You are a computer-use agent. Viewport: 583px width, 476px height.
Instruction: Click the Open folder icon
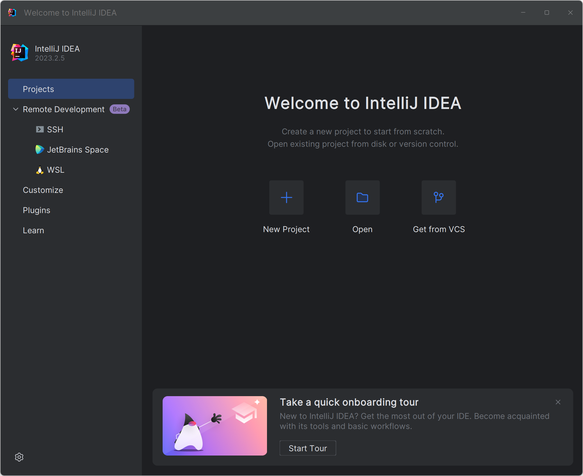(362, 197)
